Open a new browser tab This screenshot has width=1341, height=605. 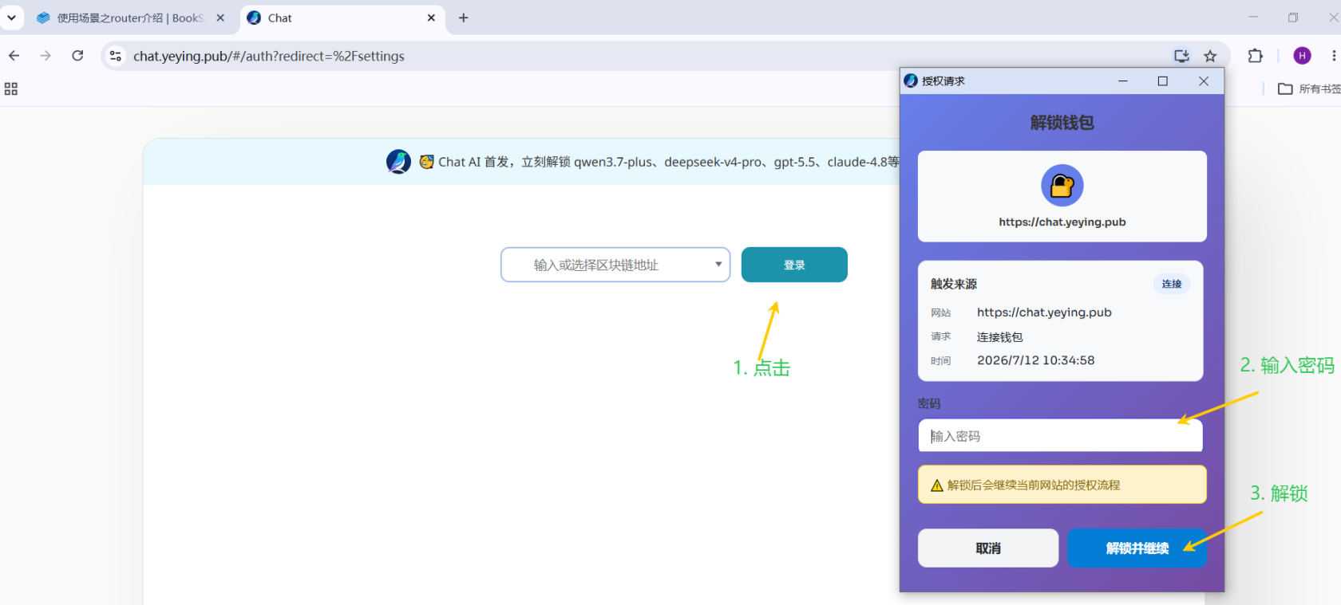pyautogui.click(x=463, y=18)
